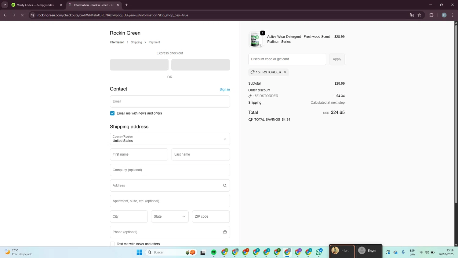Click the product name Active Wear Detergent
The height and width of the screenshot is (258, 458).
click(x=298, y=39)
